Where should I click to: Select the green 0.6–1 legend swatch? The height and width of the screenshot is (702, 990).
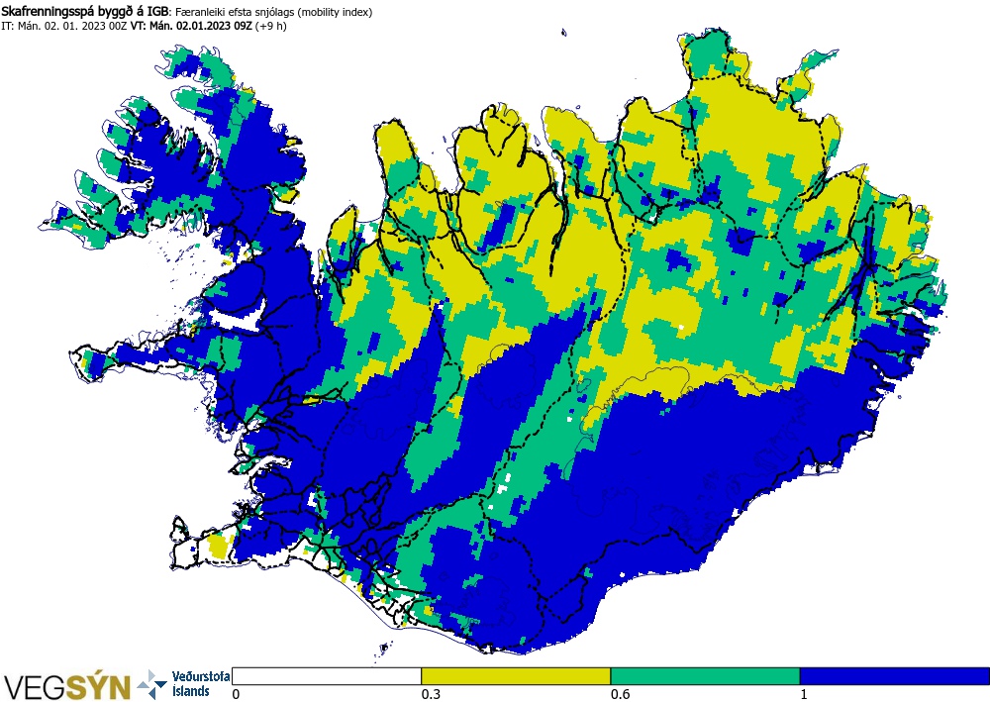(705, 676)
